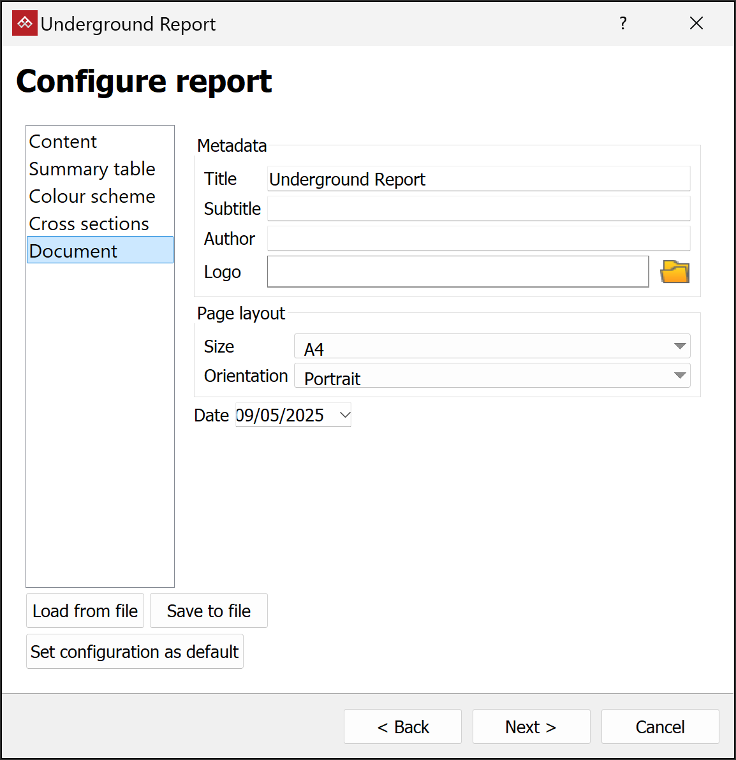Close the Underground Report dialog
Image resolution: width=736 pixels, height=760 pixels.
[696, 24]
